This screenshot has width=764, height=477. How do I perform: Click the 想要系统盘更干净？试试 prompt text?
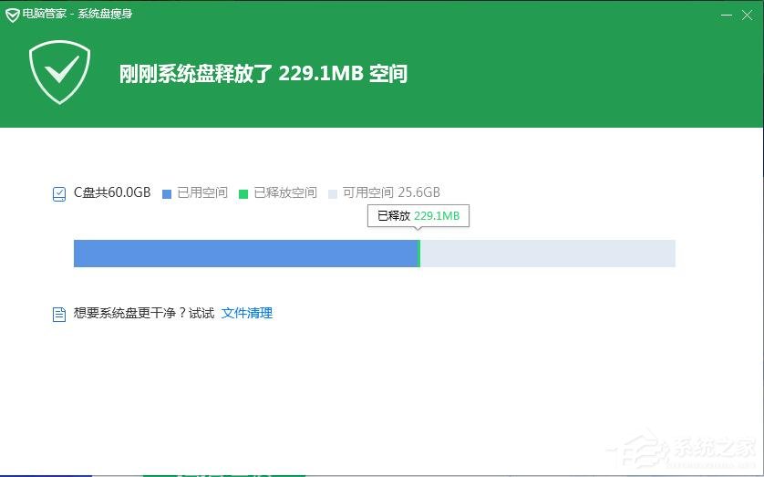(x=144, y=314)
